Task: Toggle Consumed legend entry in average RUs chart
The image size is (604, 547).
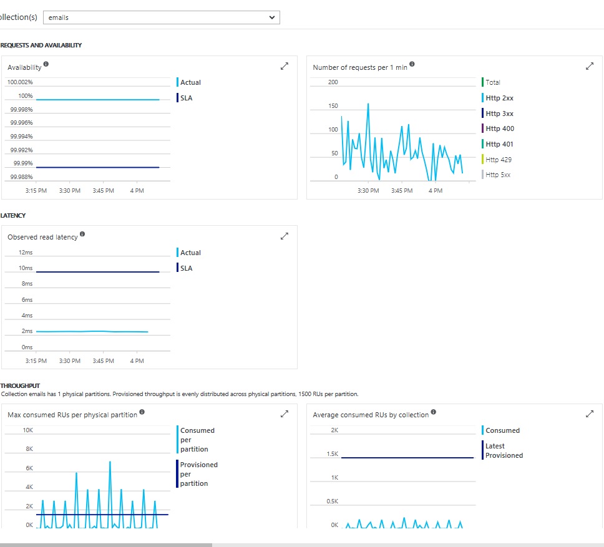Action: pyautogui.click(x=501, y=430)
